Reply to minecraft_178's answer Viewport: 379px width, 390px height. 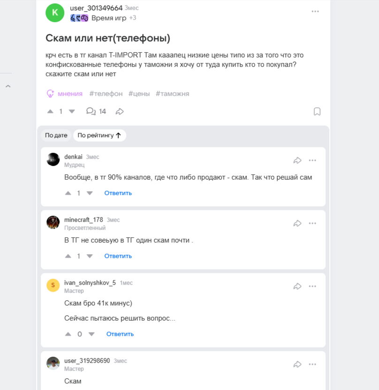118,256
